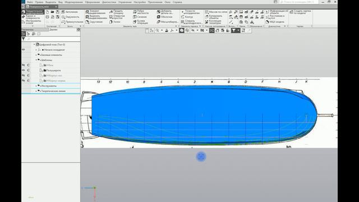Expand the Базовые элементы tree node

[36, 55]
